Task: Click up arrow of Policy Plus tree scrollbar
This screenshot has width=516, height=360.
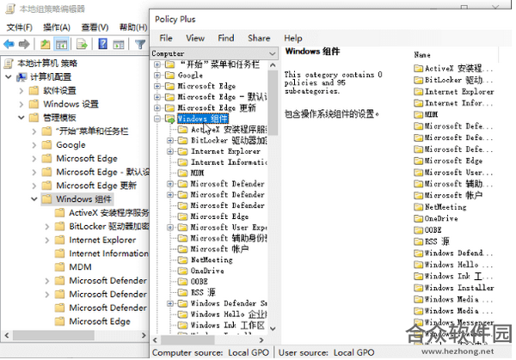Action: 273,65
